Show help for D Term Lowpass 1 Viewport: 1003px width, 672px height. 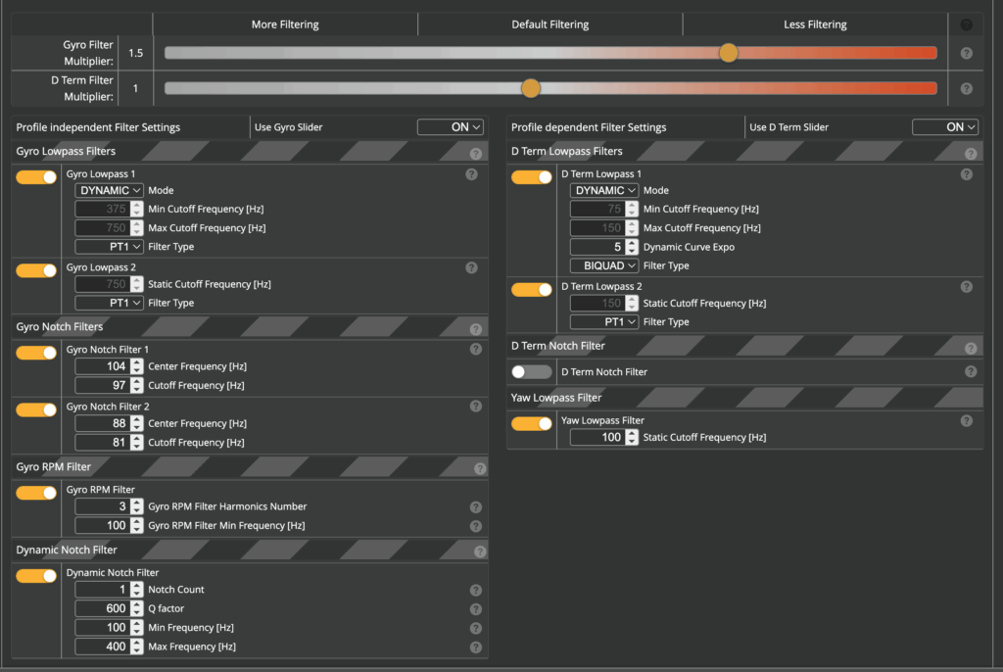[x=966, y=174]
